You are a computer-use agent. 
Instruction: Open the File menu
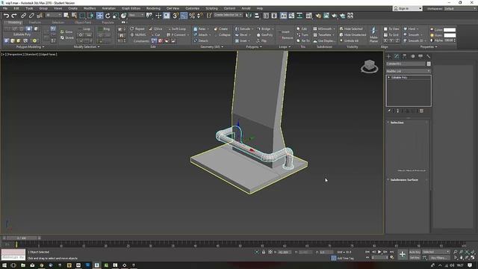(x=5, y=8)
